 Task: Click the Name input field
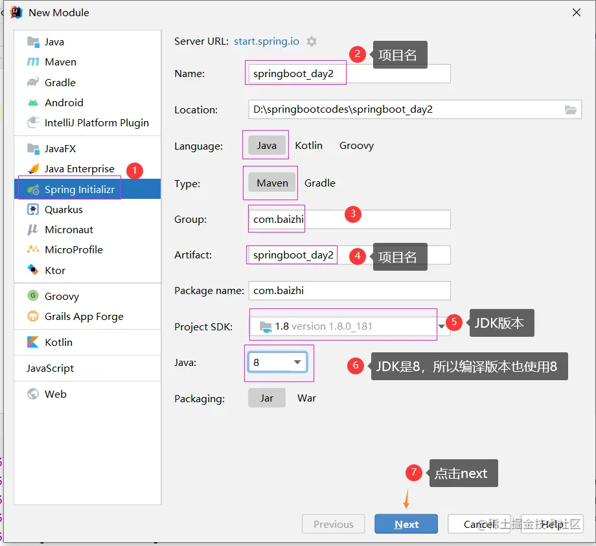(x=350, y=74)
